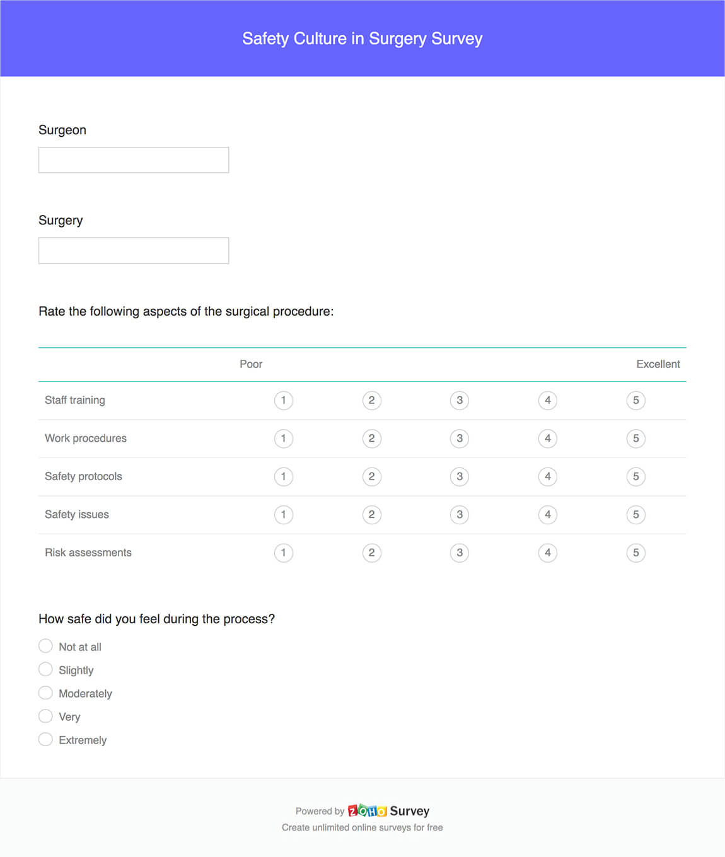725x857 pixels.
Task: Select rating 3 for Staff training
Action: [460, 400]
